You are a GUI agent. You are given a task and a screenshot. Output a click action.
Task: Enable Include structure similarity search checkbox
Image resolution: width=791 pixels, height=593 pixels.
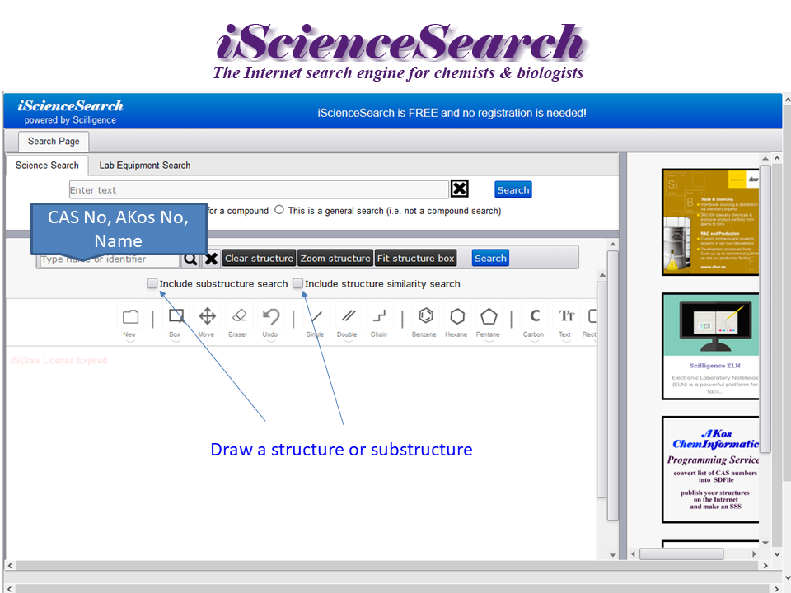pyautogui.click(x=297, y=282)
